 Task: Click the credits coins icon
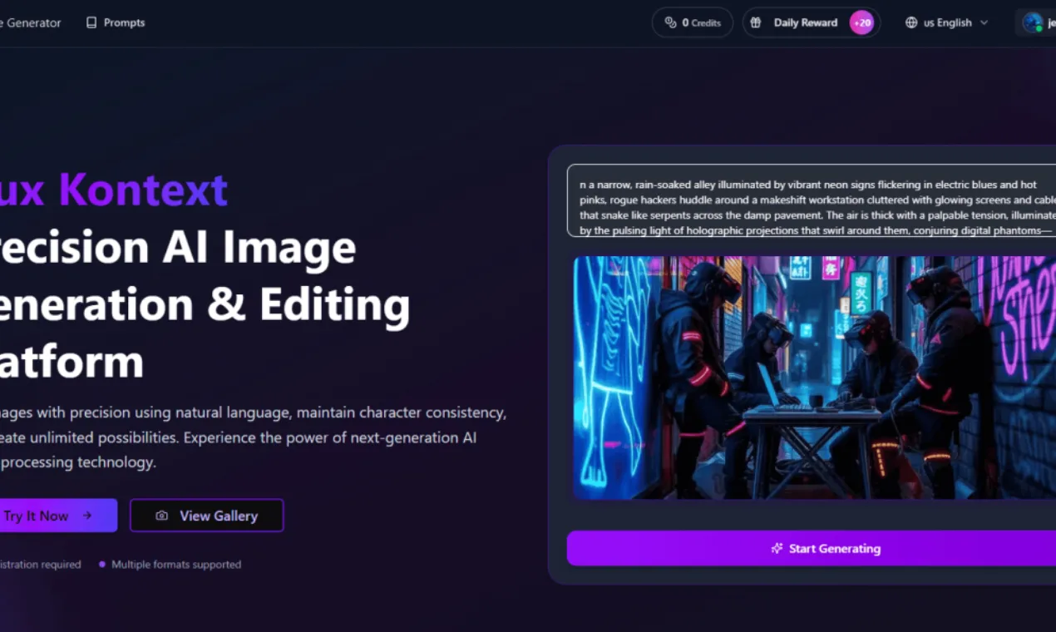coord(670,22)
